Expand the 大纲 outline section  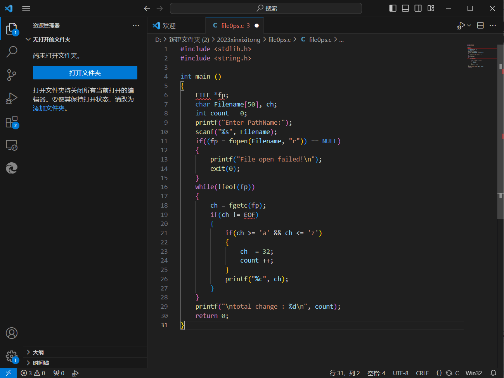coord(85,352)
